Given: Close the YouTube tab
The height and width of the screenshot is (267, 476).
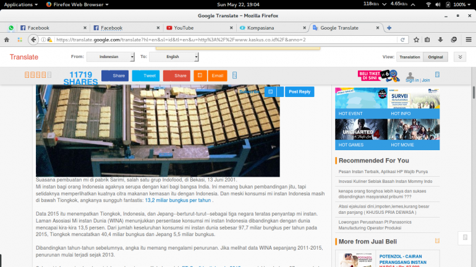Looking at the screenshot, I should coord(231,28).
